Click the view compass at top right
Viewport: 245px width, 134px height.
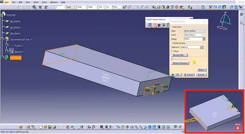[224, 21]
